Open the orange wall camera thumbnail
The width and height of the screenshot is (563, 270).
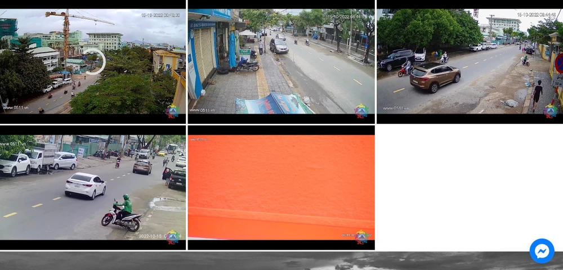281,187
